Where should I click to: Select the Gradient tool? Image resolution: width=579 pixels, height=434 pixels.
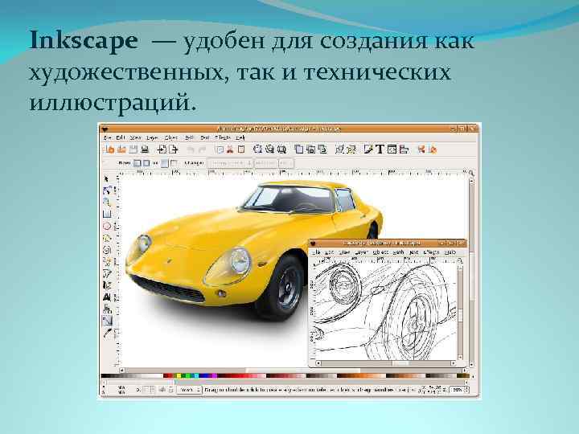[107, 321]
